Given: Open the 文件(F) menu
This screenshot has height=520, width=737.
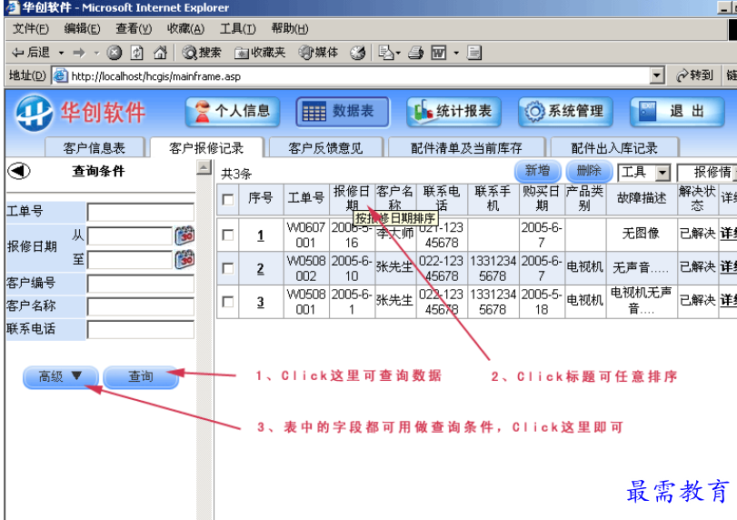Looking at the screenshot, I should 31,29.
